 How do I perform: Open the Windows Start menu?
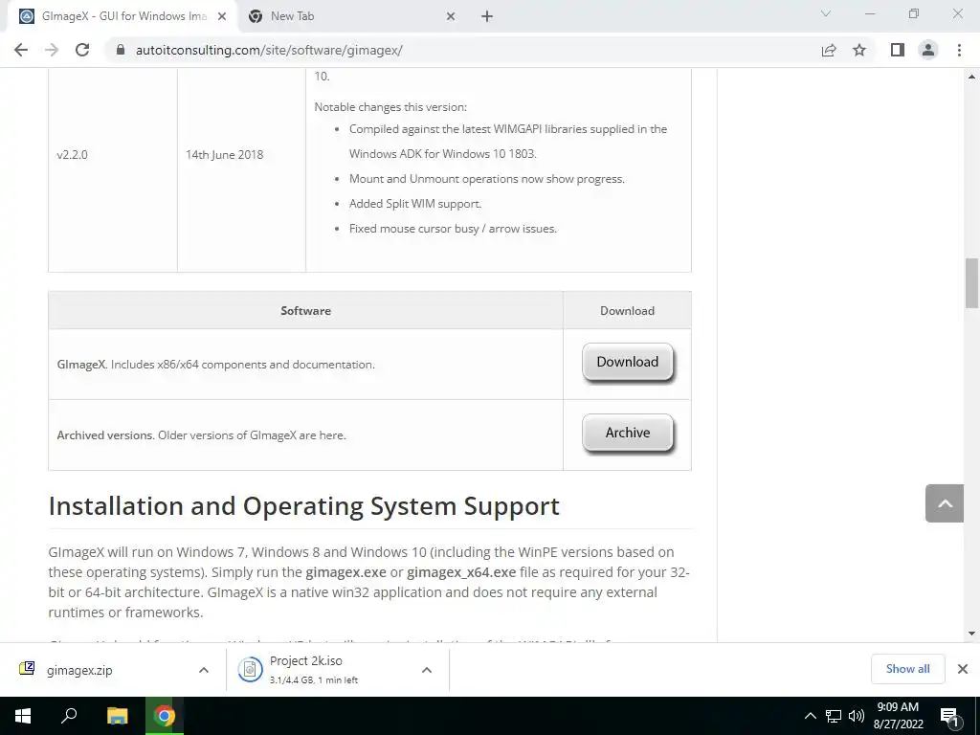tap(23, 716)
